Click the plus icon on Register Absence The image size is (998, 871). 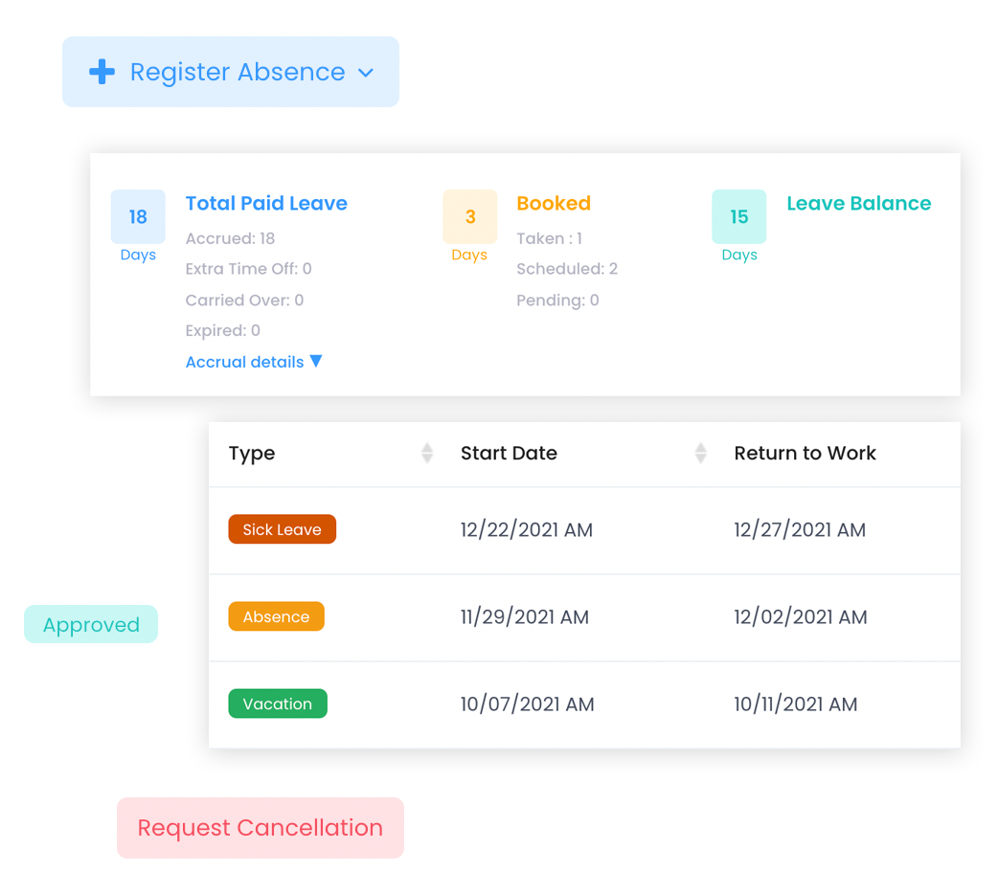coord(102,72)
